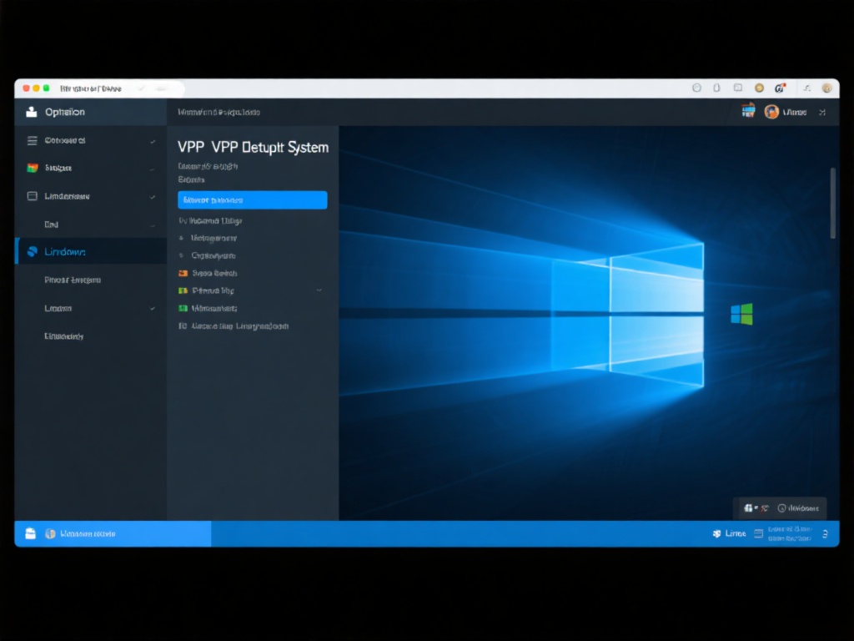854x641 pixels.
Task: Click the fullscreen icon in the app header
Action: click(822, 111)
